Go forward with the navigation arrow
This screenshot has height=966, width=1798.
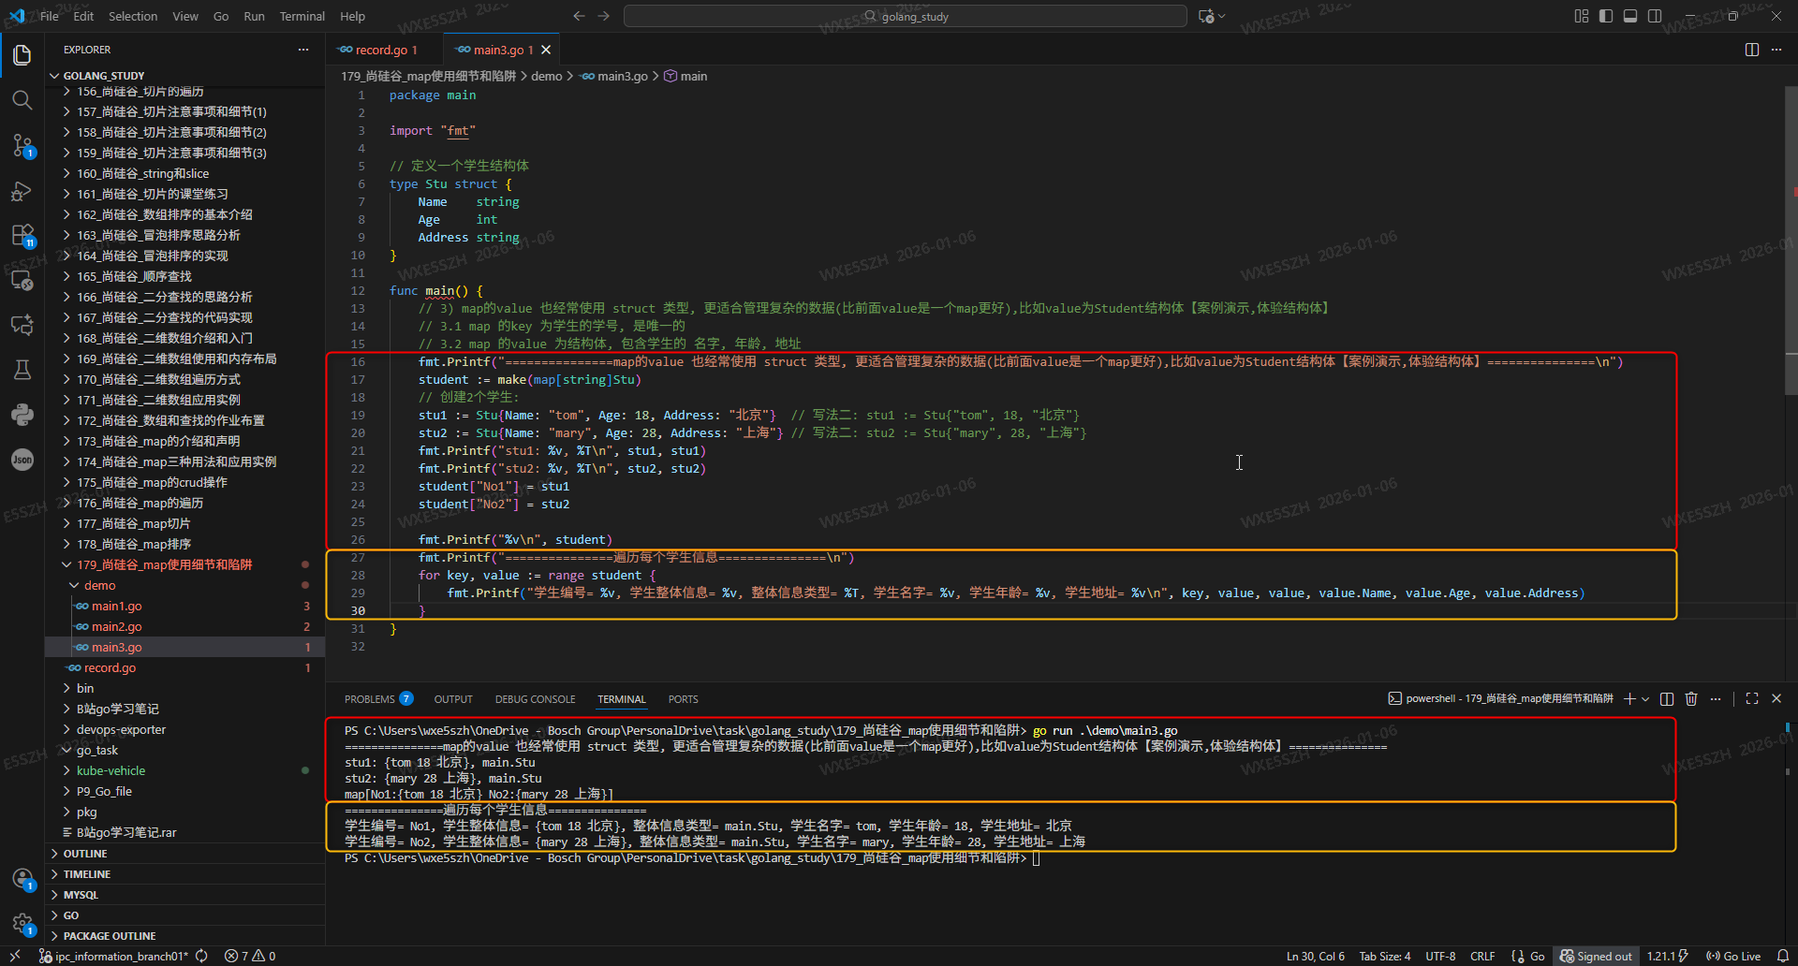pyautogui.click(x=604, y=16)
